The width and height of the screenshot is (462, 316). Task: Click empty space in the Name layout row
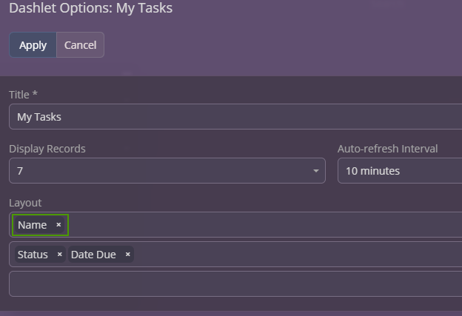tap(259, 225)
